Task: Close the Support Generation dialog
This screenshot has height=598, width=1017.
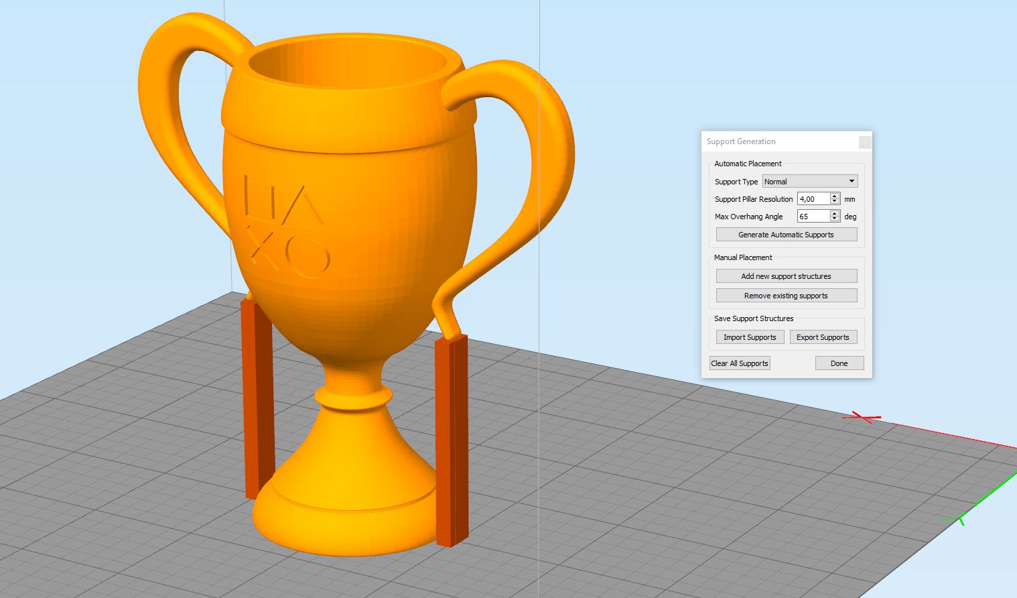Action: pos(865,141)
